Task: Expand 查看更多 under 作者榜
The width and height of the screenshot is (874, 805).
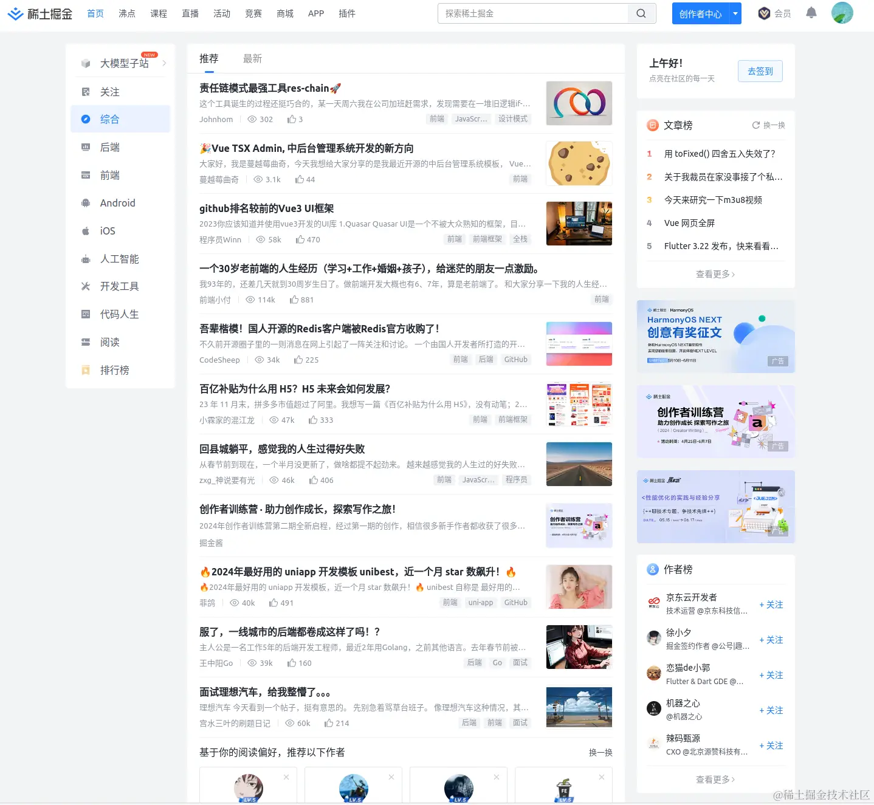Action: pos(715,779)
